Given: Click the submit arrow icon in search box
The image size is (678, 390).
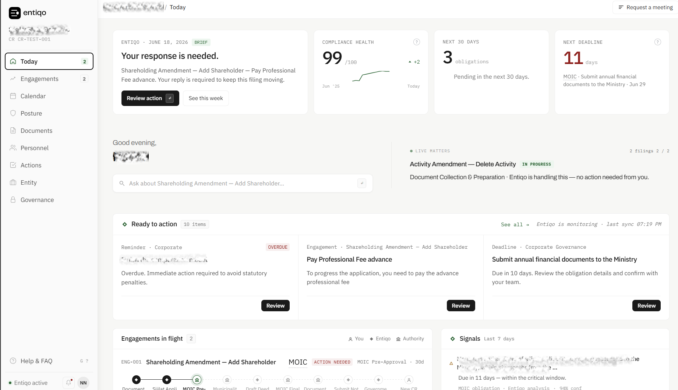Looking at the screenshot, I should coord(362,183).
